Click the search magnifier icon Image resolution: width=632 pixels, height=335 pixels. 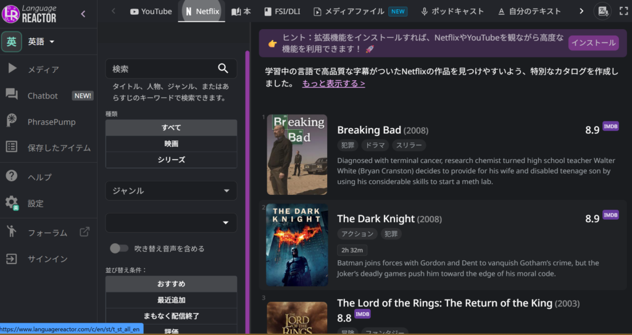[x=223, y=68]
